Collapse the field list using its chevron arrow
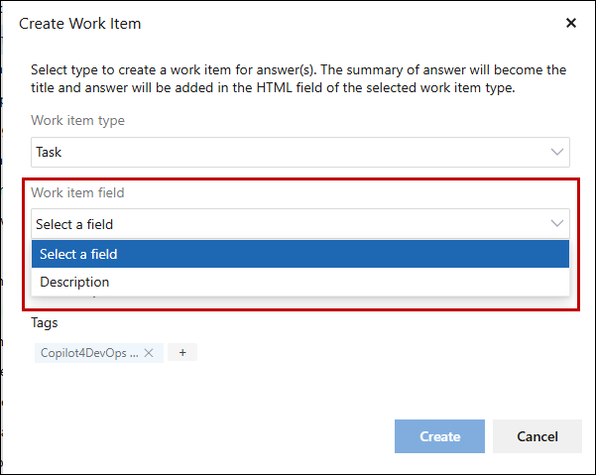This screenshot has width=596, height=475. click(x=556, y=223)
